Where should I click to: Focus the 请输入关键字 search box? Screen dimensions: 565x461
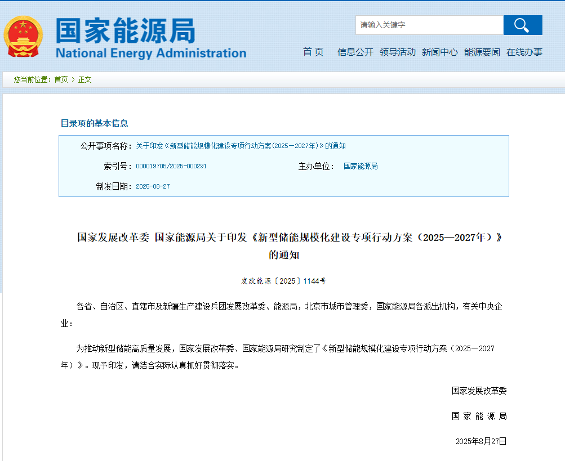click(x=429, y=25)
